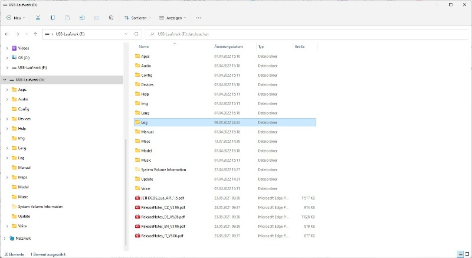Open the Sortieren dropdown
Image resolution: width=472 pixels, height=258 pixels.
coord(138,18)
